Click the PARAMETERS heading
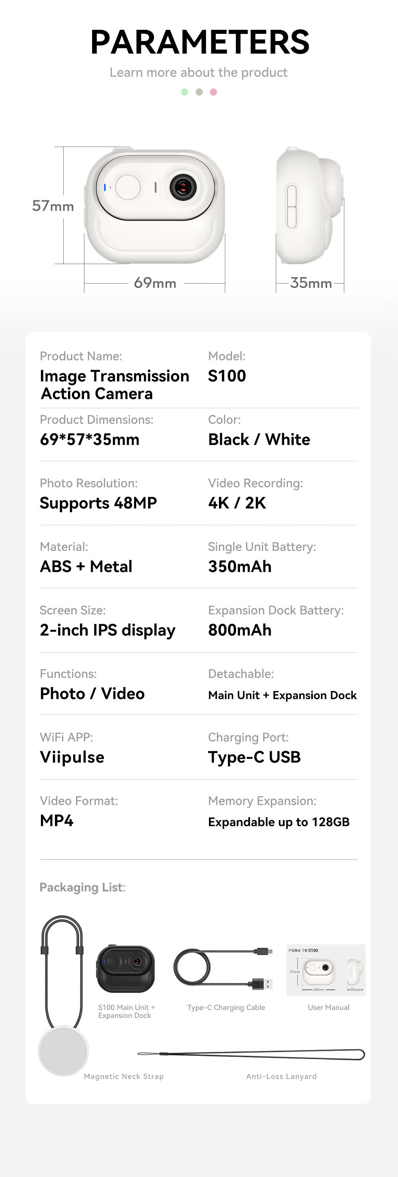The image size is (398, 1177). click(200, 42)
